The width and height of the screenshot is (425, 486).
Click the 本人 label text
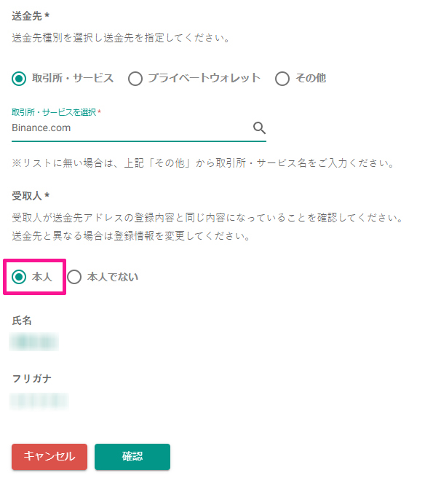pyautogui.click(x=41, y=277)
